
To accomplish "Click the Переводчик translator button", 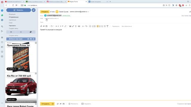I will tap(116, 26).
